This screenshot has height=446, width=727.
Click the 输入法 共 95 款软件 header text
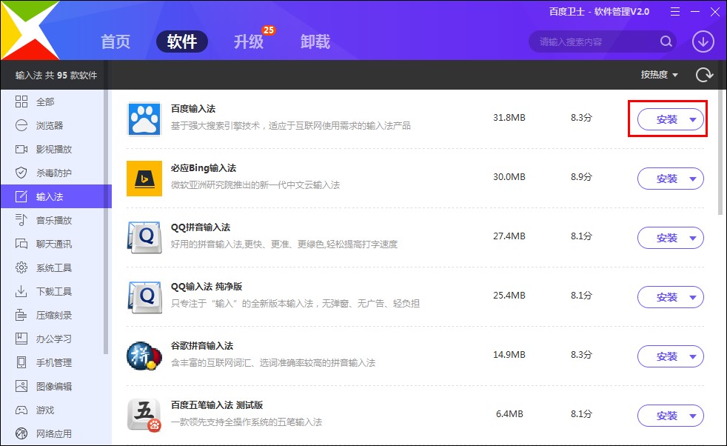[56, 75]
